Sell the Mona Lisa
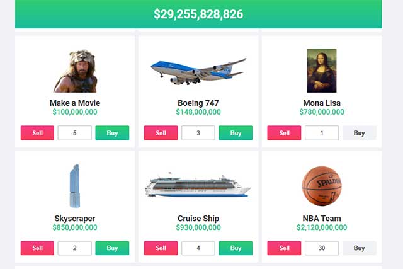Viewport: 403px width, 269px height. (284, 133)
